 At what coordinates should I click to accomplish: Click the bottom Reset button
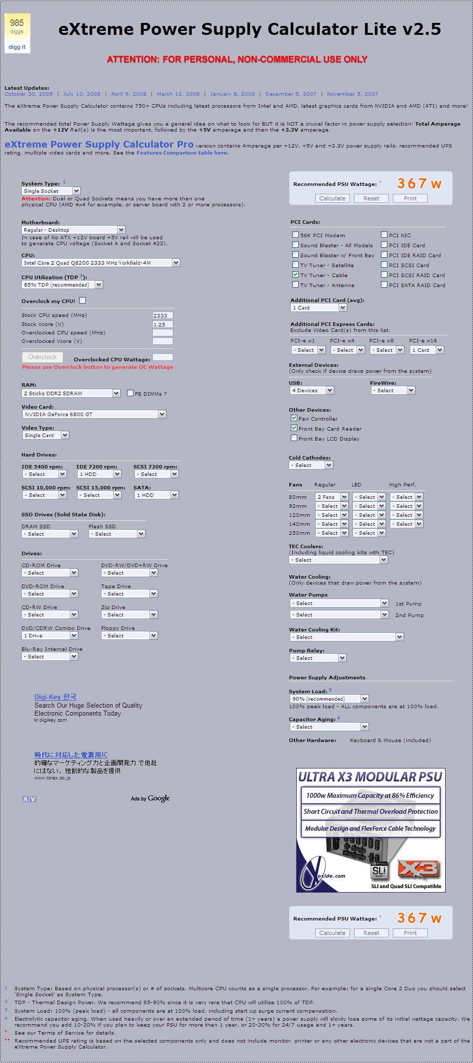point(371,933)
